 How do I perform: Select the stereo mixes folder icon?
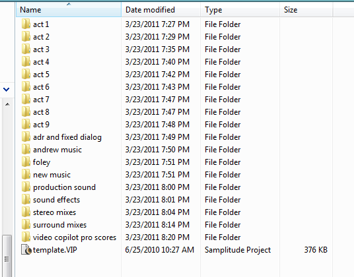26,212
